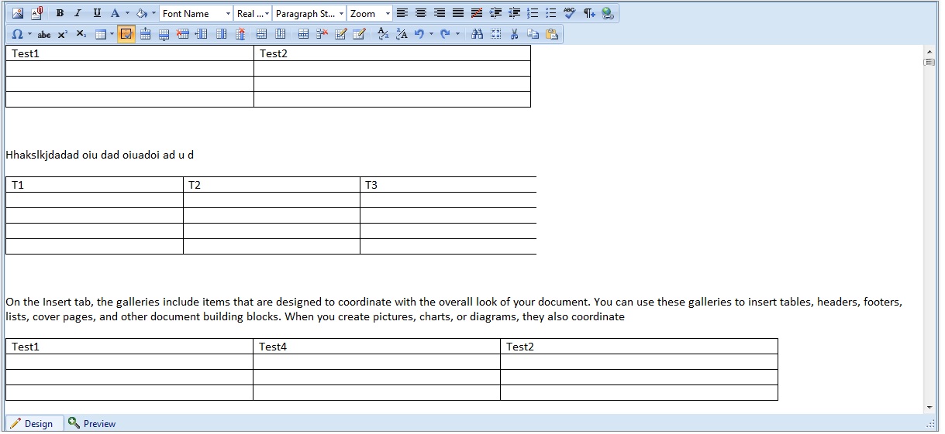This screenshot has height=434, width=945.
Task: Insert a new paragraph with pilcrow icon
Action: point(590,13)
